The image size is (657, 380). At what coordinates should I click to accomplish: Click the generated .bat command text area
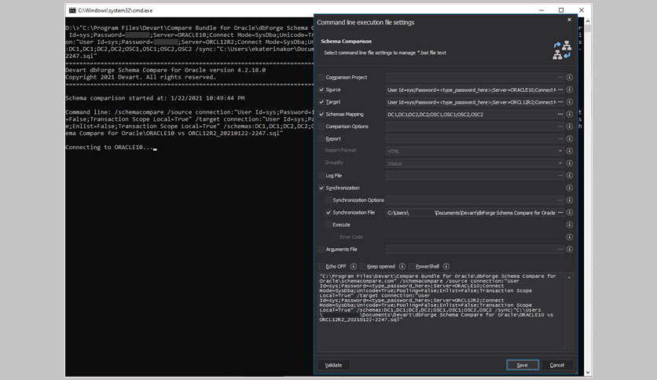coord(441,312)
